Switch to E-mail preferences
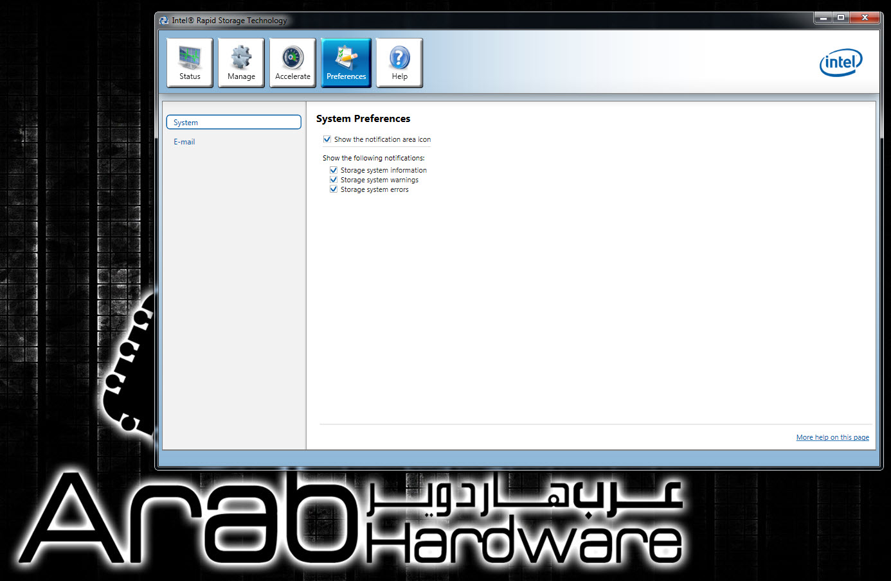The width and height of the screenshot is (891, 581). tap(184, 142)
